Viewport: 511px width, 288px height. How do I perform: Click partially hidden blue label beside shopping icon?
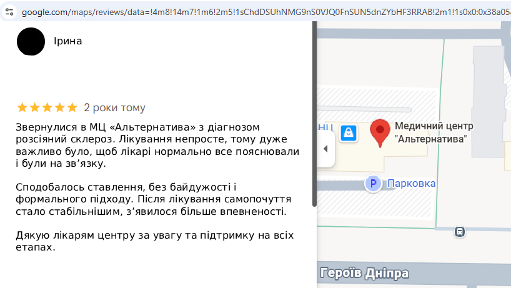tap(325, 127)
